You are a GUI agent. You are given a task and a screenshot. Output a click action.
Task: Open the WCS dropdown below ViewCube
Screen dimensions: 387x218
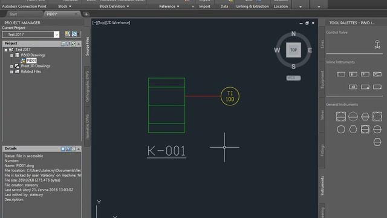pyautogui.click(x=293, y=78)
